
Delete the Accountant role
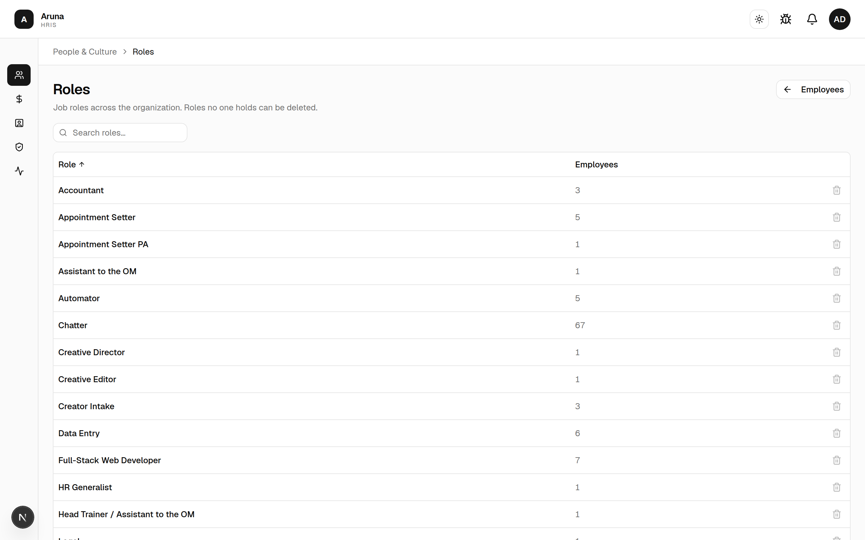tap(836, 190)
